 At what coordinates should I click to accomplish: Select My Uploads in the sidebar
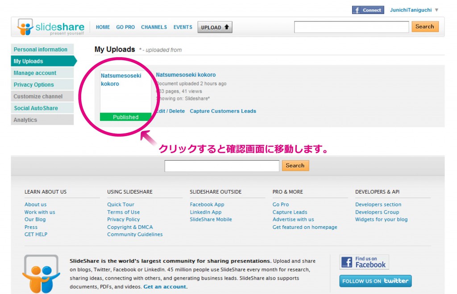44,61
